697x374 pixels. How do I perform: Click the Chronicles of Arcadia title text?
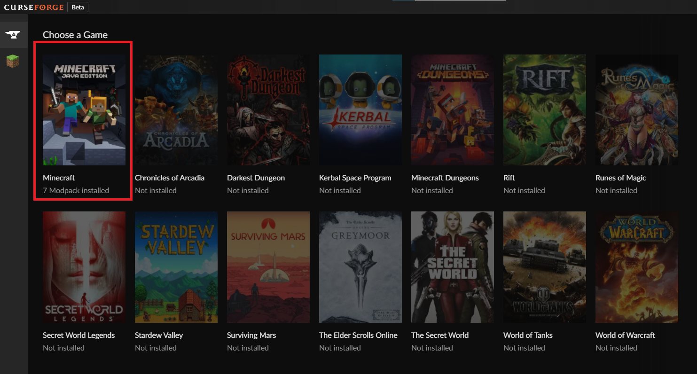point(170,178)
